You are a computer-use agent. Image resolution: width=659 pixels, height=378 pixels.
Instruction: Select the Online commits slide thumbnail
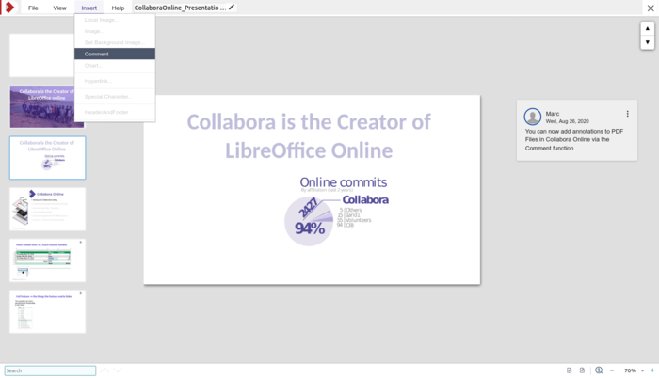point(47,158)
